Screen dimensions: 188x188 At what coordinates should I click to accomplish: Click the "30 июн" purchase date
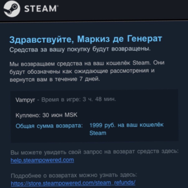[x=52, y=115]
